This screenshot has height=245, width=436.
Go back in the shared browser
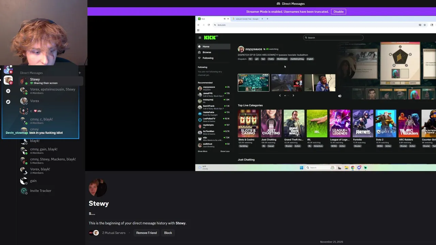[x=199, y=25]
